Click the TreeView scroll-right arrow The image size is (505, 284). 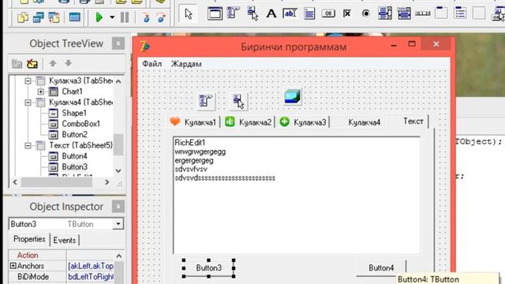click(x=107, y=182)
